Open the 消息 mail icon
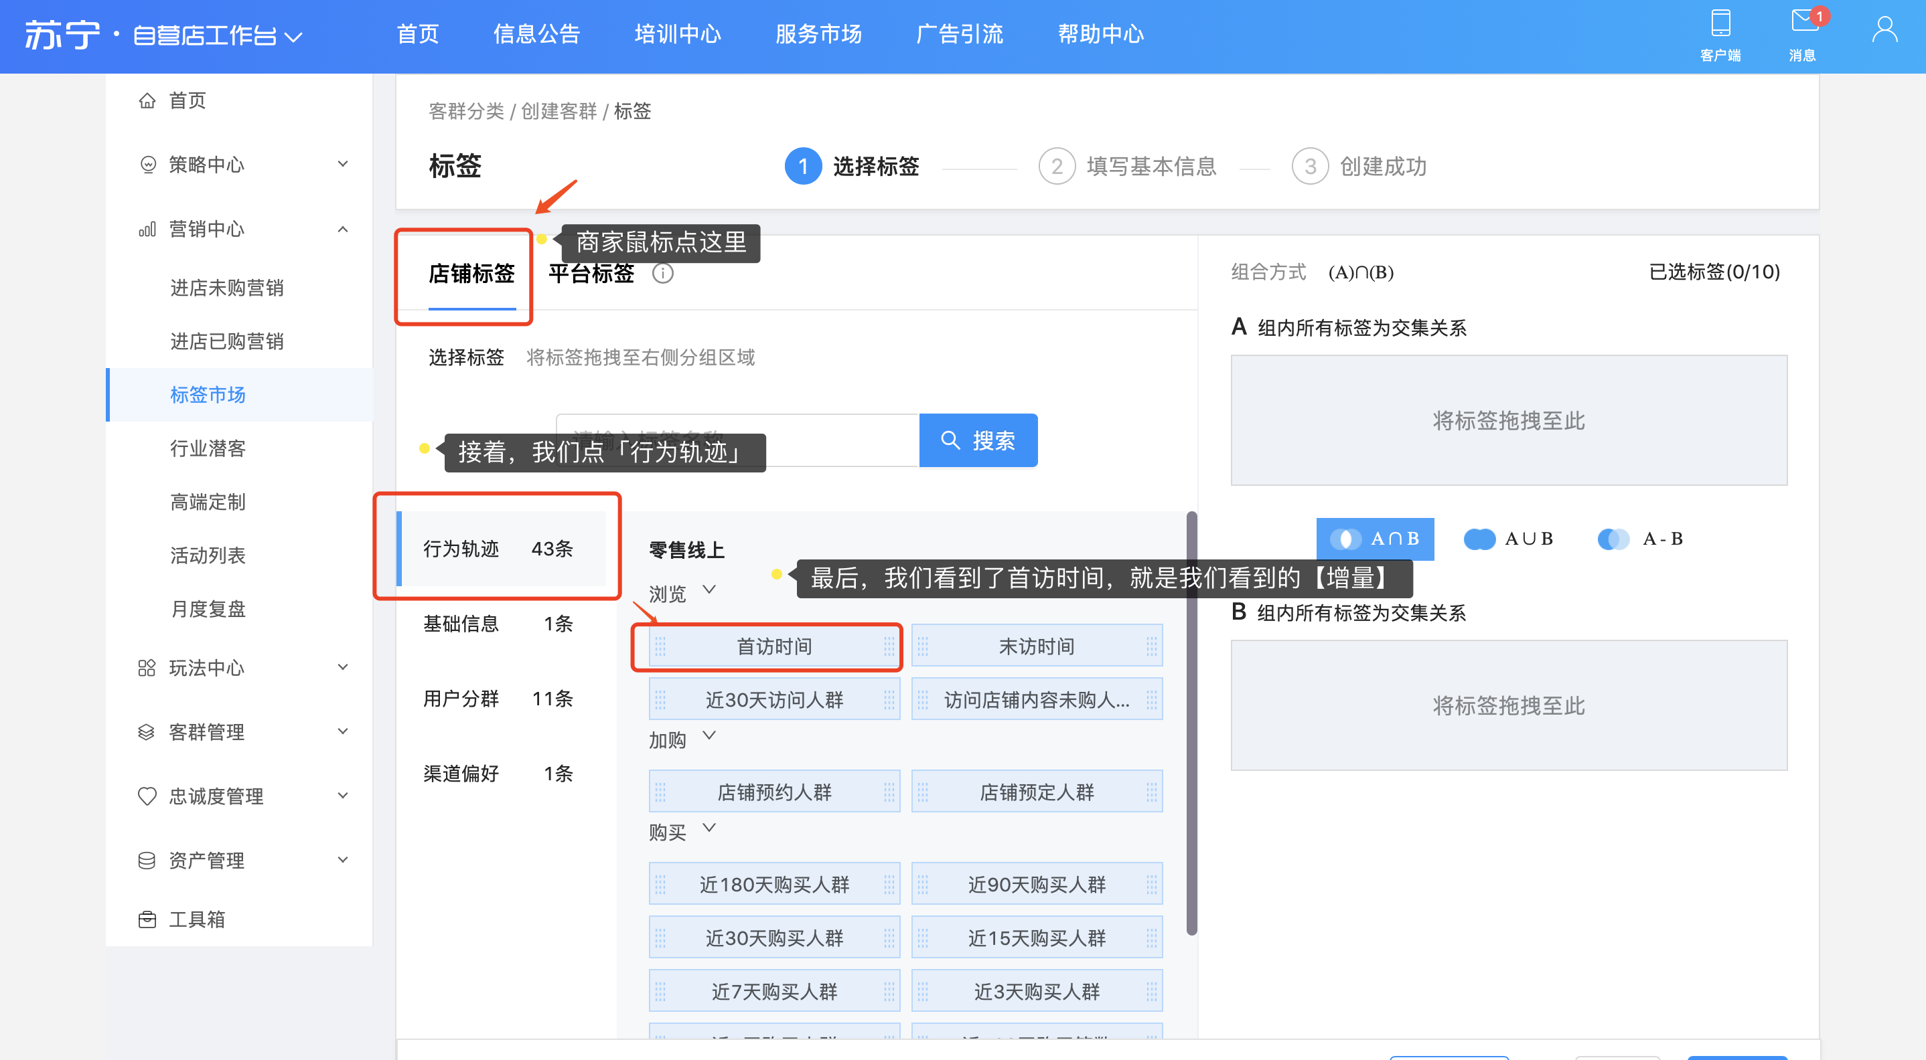 [1804, 21]
